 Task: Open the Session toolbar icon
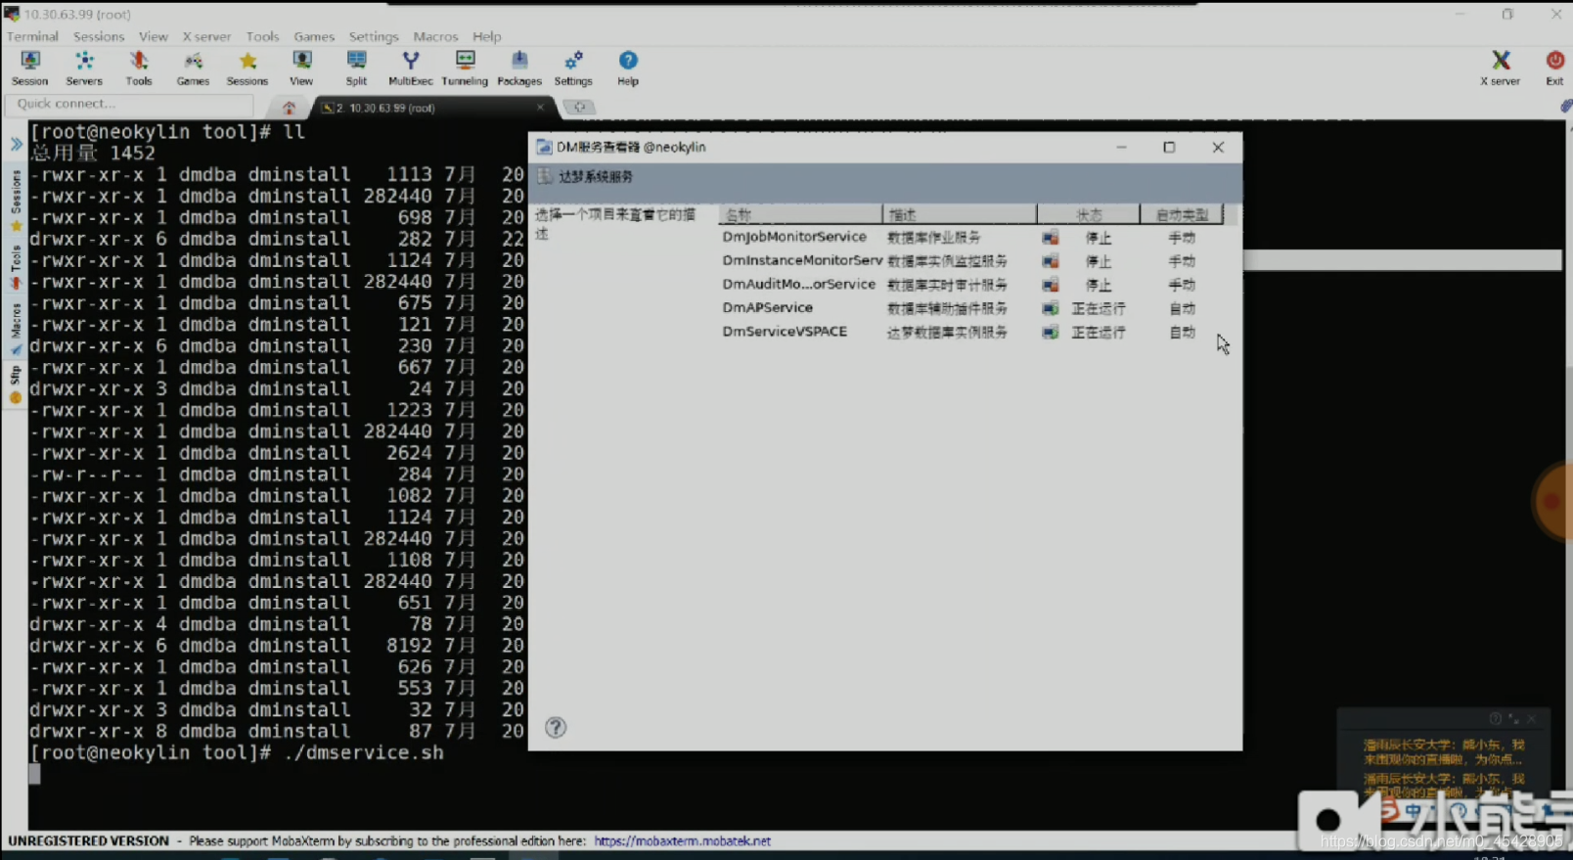[29, 68]
